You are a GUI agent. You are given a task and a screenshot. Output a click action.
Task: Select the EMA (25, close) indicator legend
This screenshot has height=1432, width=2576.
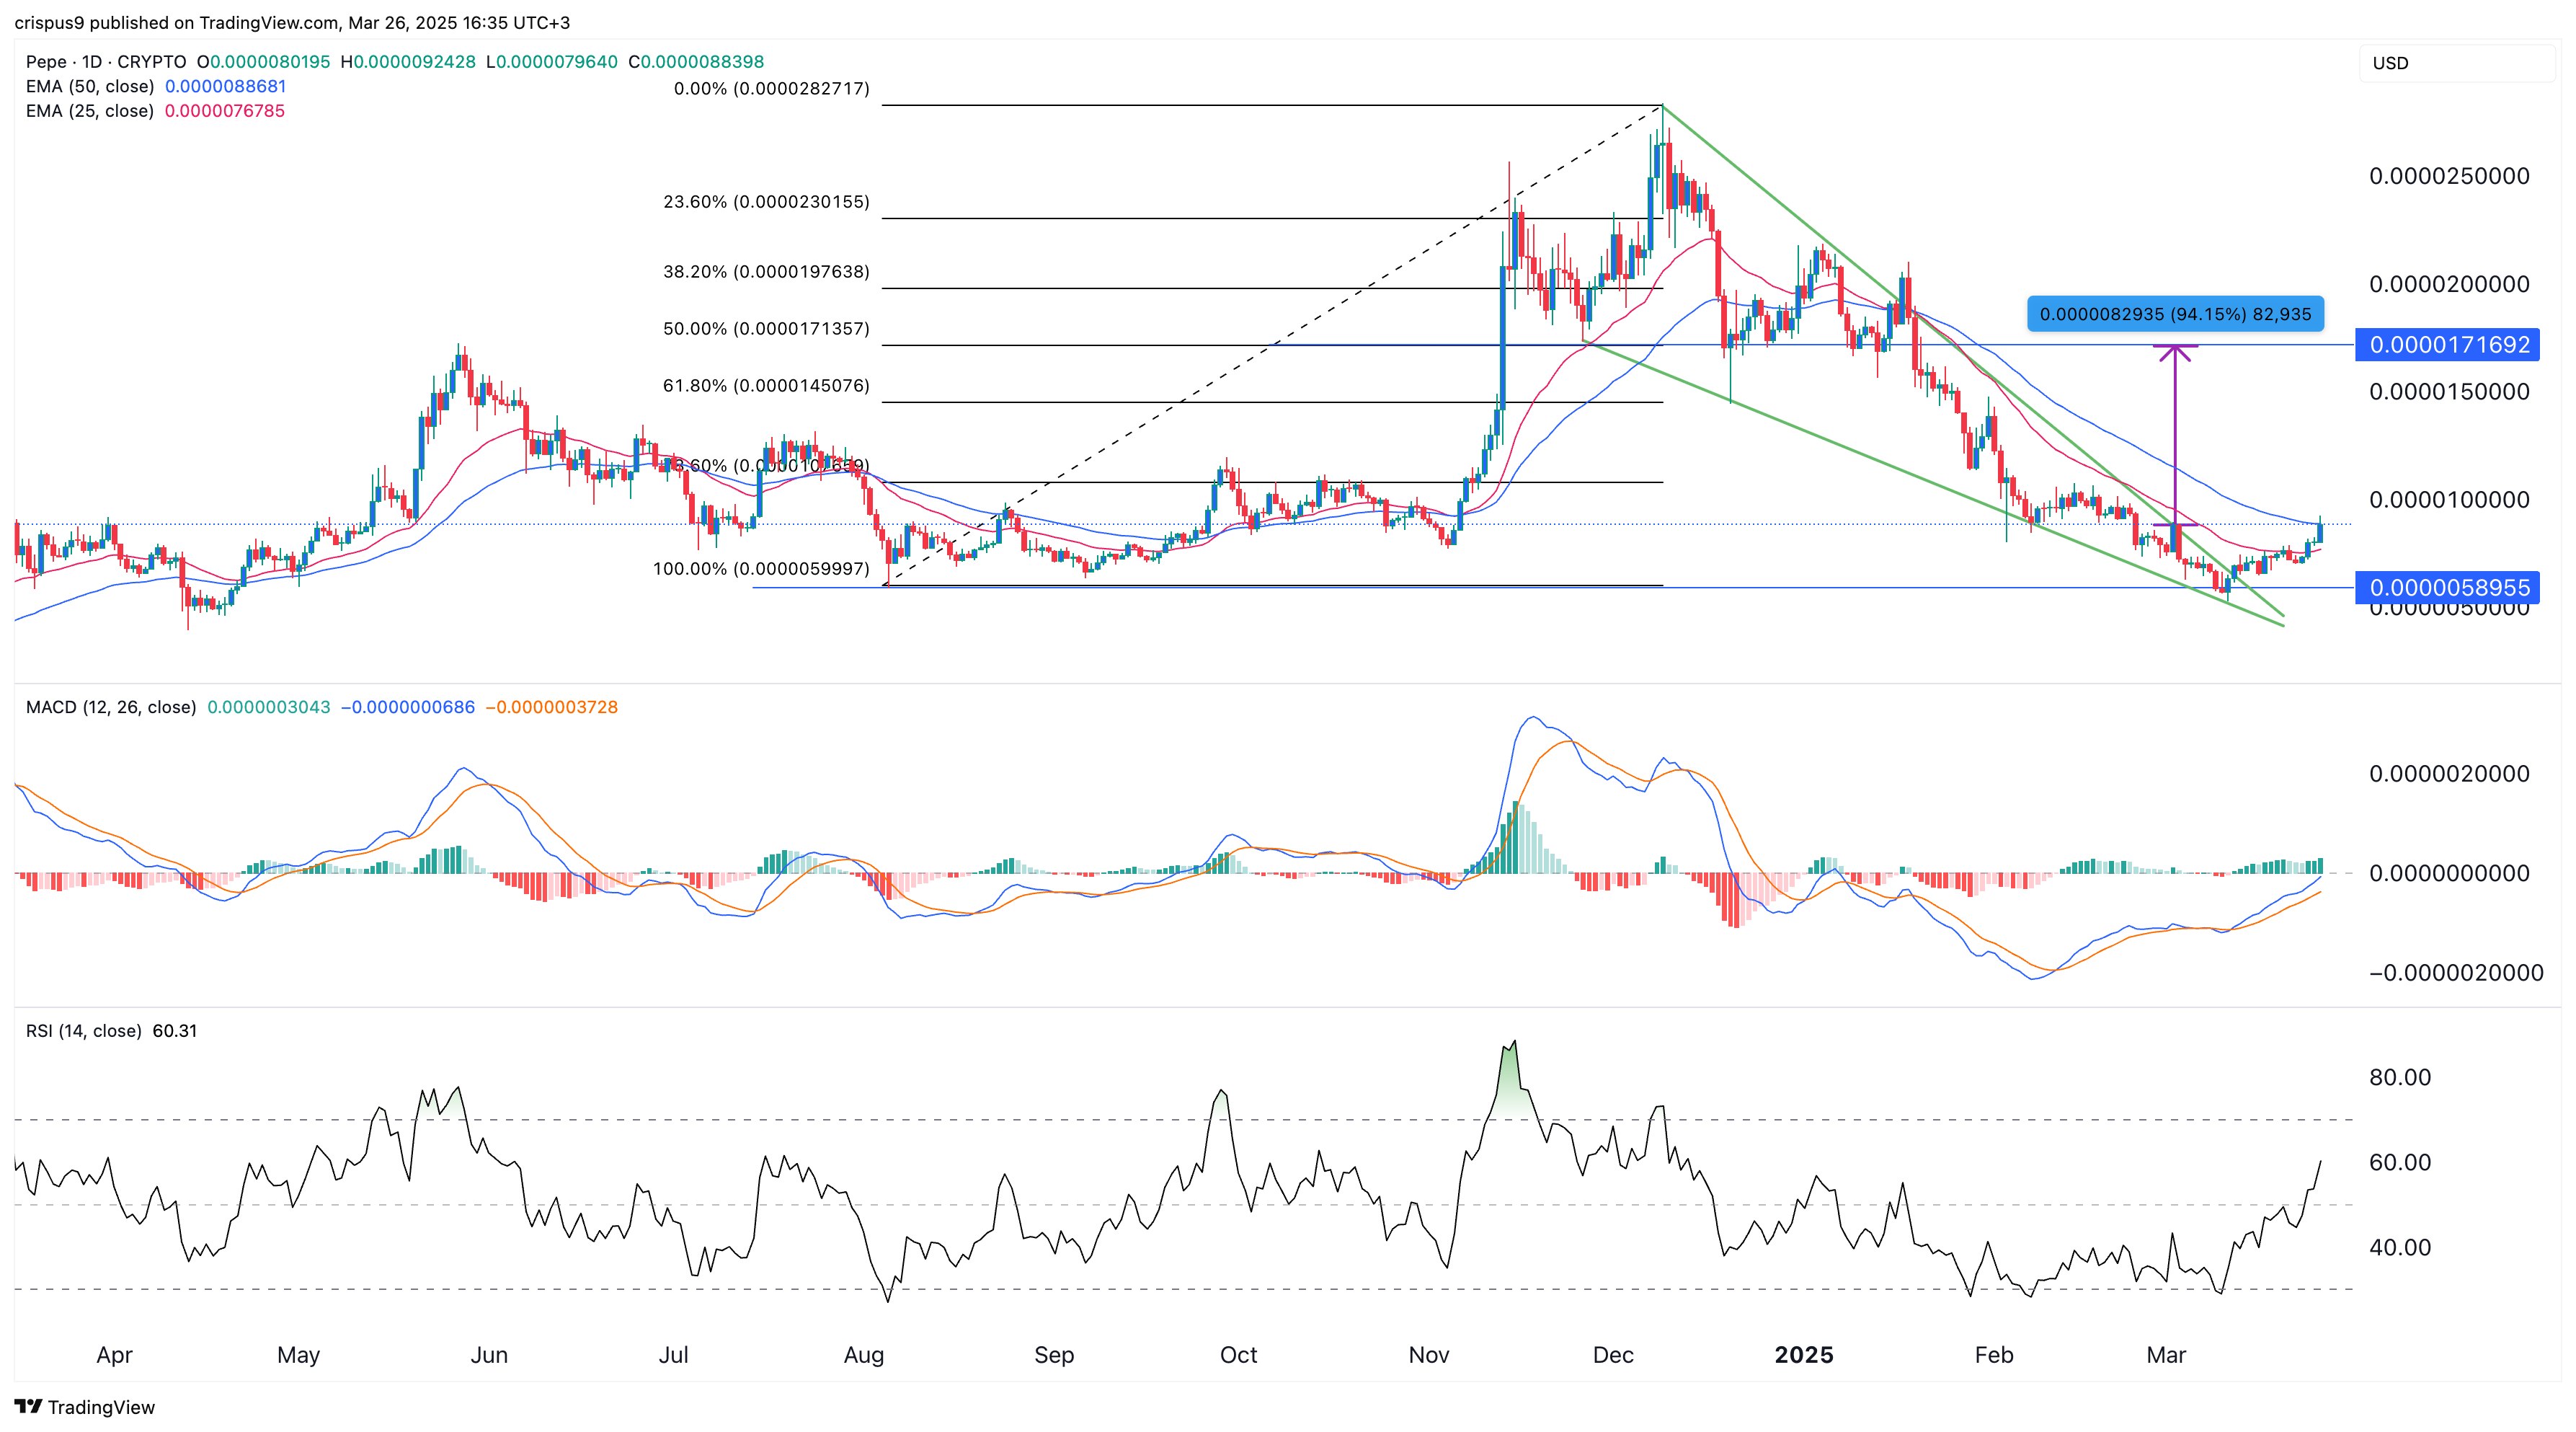(90, 111)
